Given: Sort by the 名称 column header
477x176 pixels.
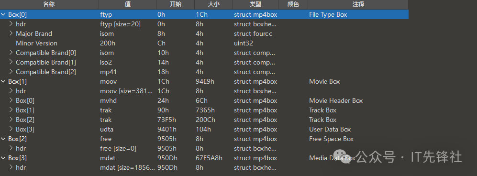Looking at the screenshot, I should 49,4.
